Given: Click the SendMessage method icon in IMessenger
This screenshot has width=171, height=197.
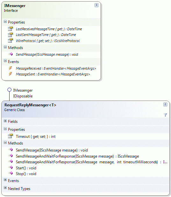Looking at the screenshot, I should tap(11, 54).
